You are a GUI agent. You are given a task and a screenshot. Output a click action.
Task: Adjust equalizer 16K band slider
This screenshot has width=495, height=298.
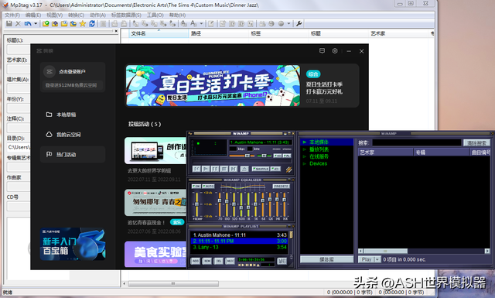coord(285,204)
